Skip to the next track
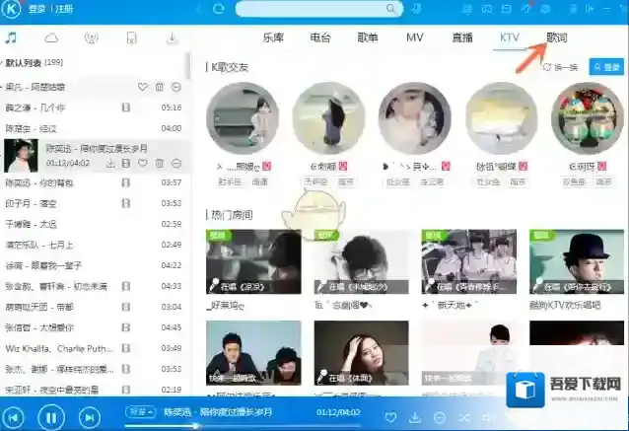The height and width of the screenshot is (431, 629). 90,418
